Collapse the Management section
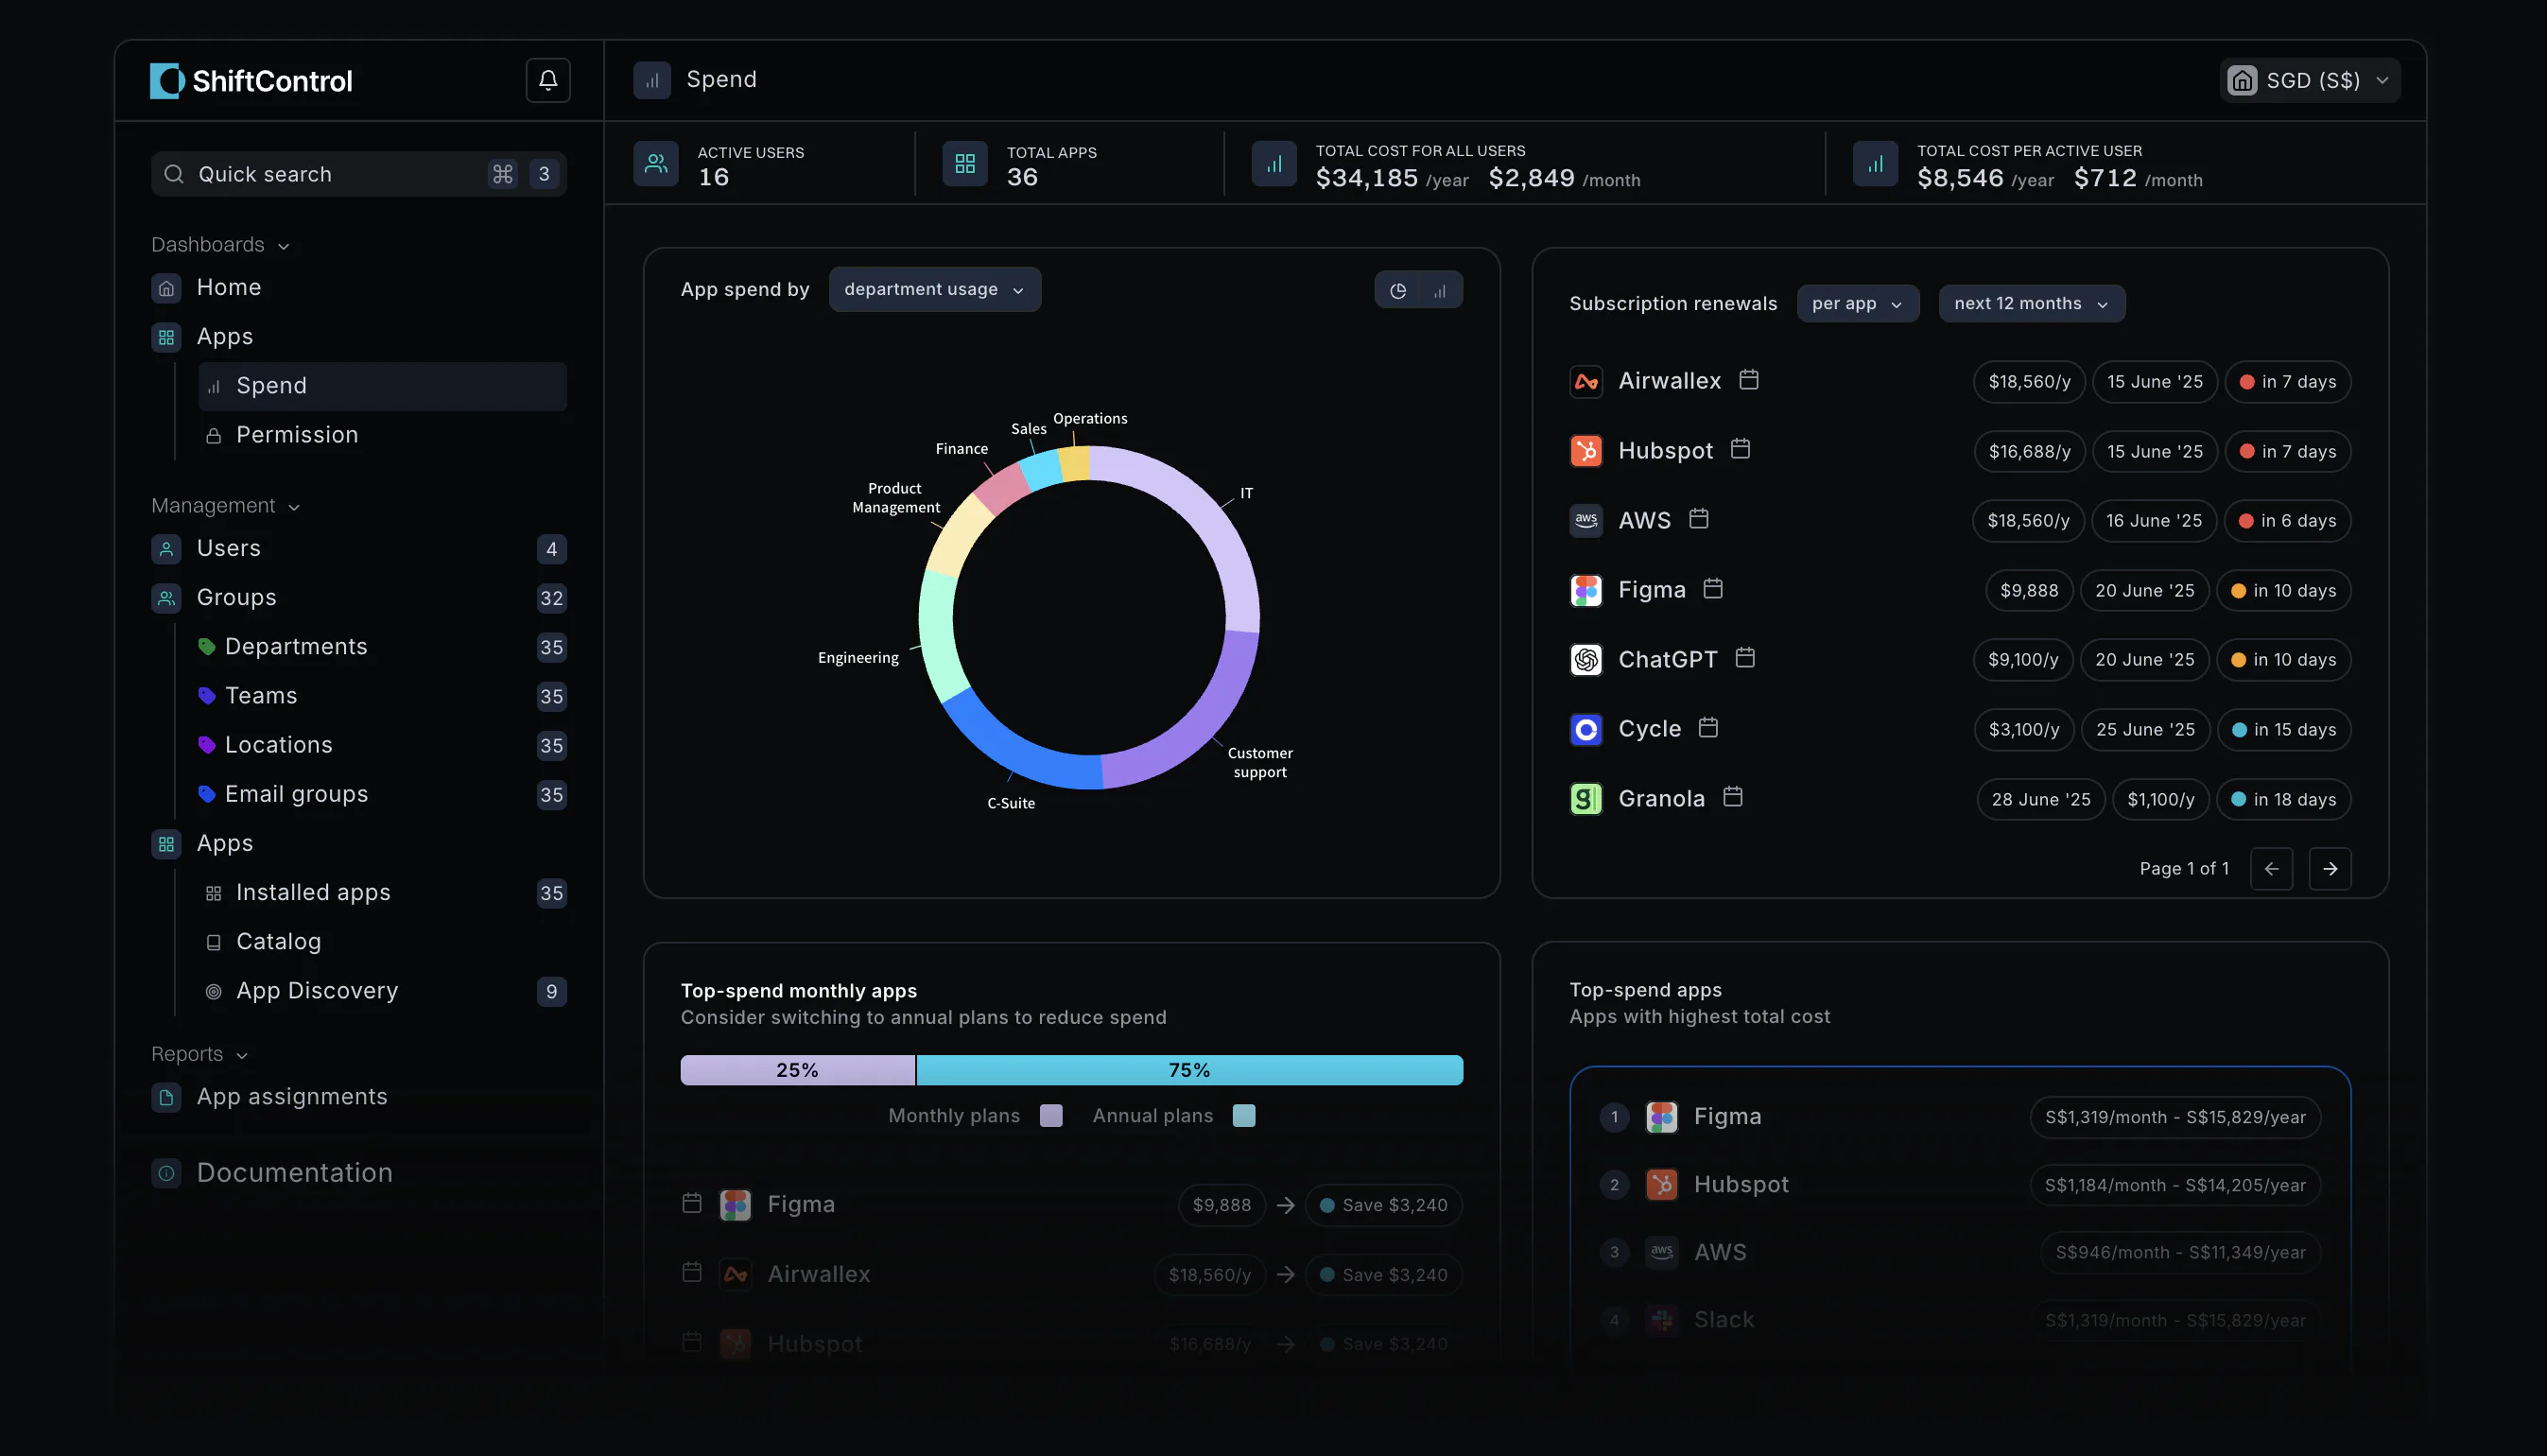Viewport: 2547px width, 1456px height. (225, 506)
